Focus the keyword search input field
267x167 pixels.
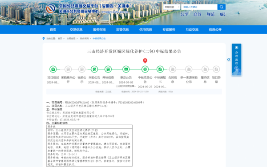coord(199,7)
